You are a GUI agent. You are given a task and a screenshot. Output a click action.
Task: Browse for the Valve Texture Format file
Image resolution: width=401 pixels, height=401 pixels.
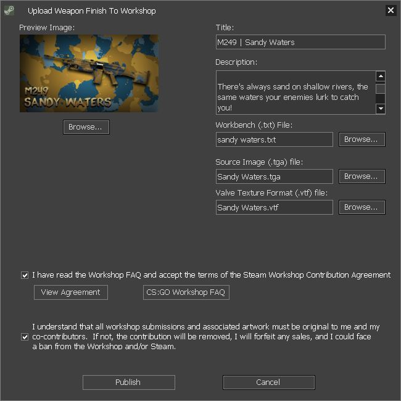click(362, 207)
